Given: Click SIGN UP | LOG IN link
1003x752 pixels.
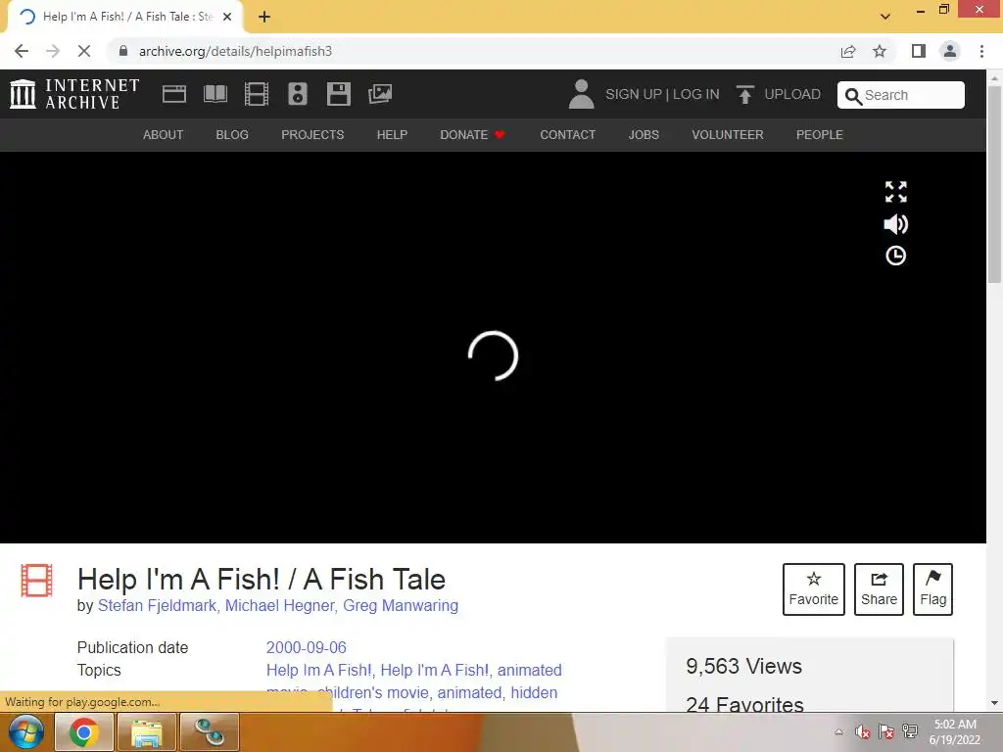Looking at the screenshot, I should pyautogui.click(x=662, y=95).
